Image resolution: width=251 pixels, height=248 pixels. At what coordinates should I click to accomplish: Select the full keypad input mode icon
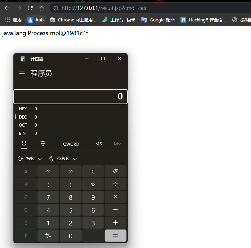(x=24, y=143)
